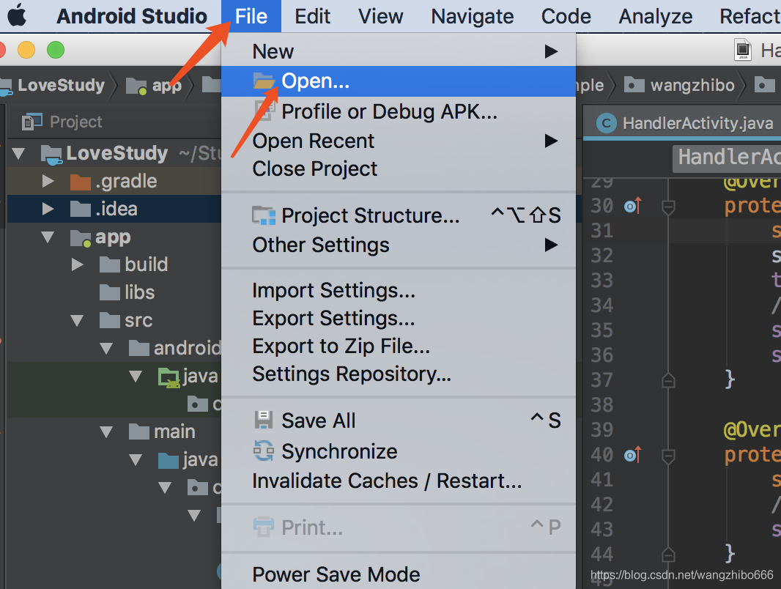
Task: Select the .idea folder icon
Action: tap(80, 209)
